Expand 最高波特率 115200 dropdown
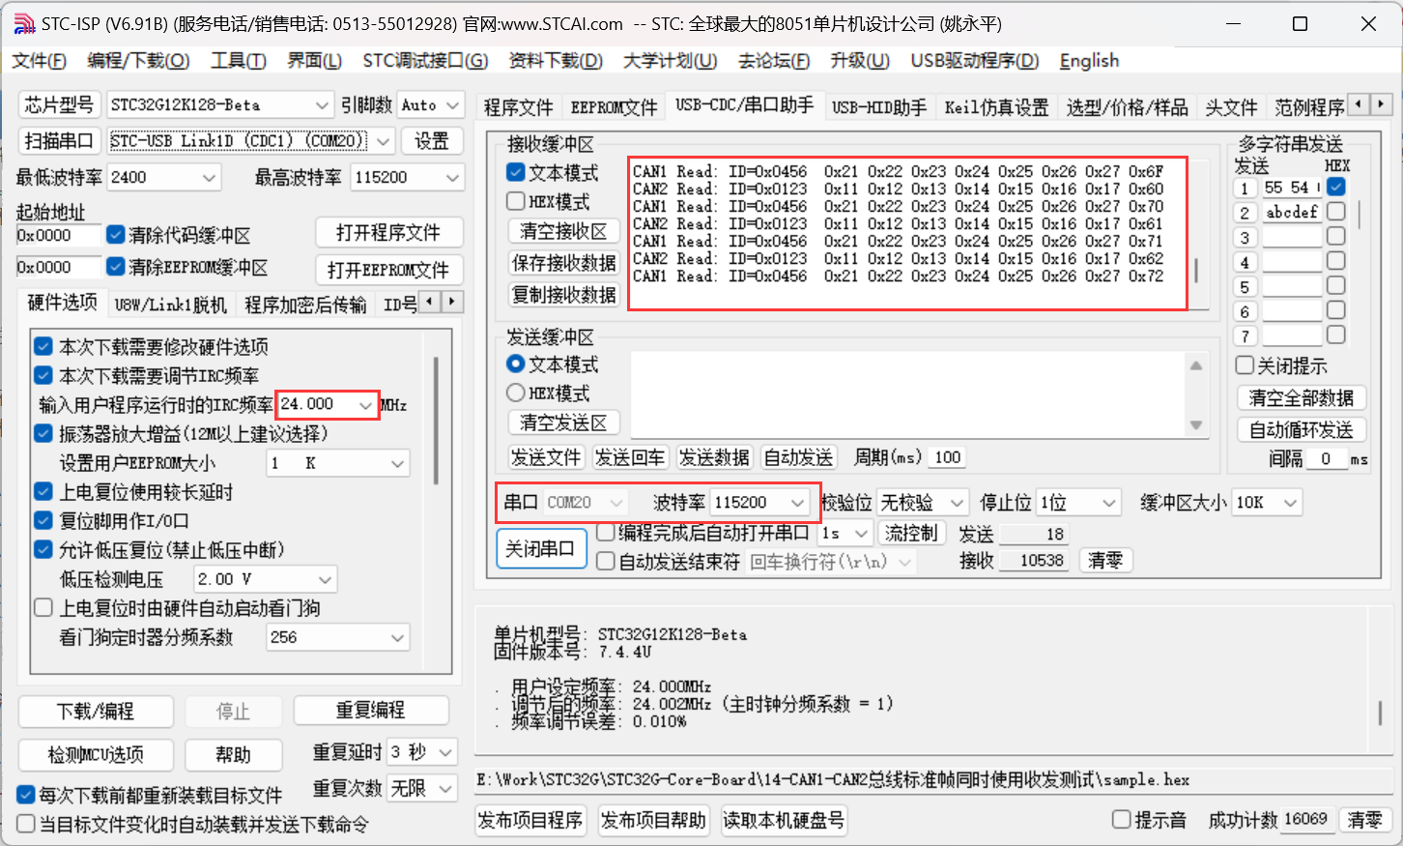The image size is (1403, 846). coord(407,178)
